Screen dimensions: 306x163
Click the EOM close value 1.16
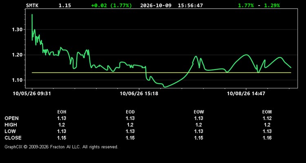(267, 138)
